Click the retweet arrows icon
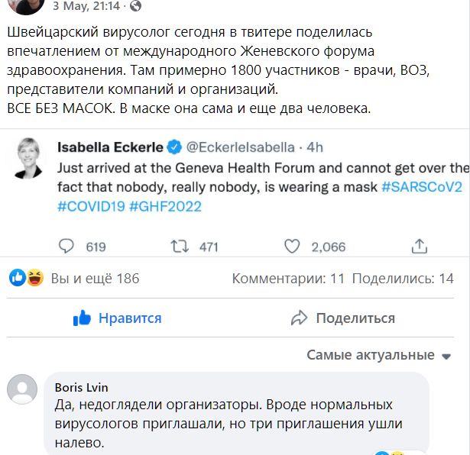The height and width of the screenshot is (455, 470). (180, 246)
